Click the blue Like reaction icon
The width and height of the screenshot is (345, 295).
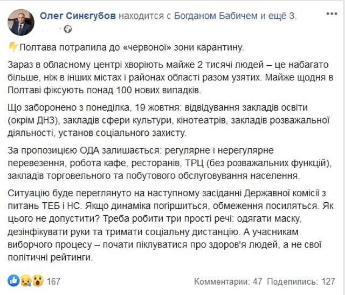pyautogui.click(x=12, y=281)
